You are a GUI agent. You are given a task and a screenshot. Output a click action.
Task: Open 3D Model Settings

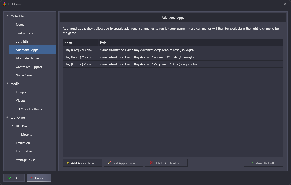coord(29,109)
